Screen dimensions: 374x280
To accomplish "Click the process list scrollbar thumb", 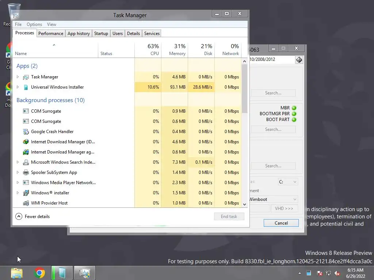I will (x=244, y=89).
